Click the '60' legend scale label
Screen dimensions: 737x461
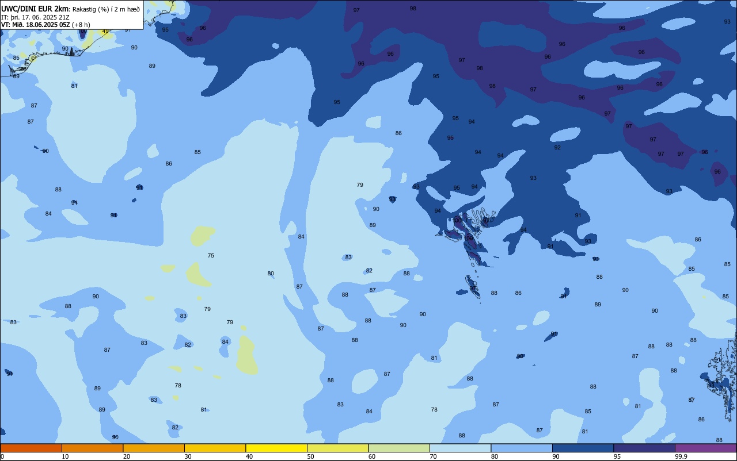pos(372,456)
